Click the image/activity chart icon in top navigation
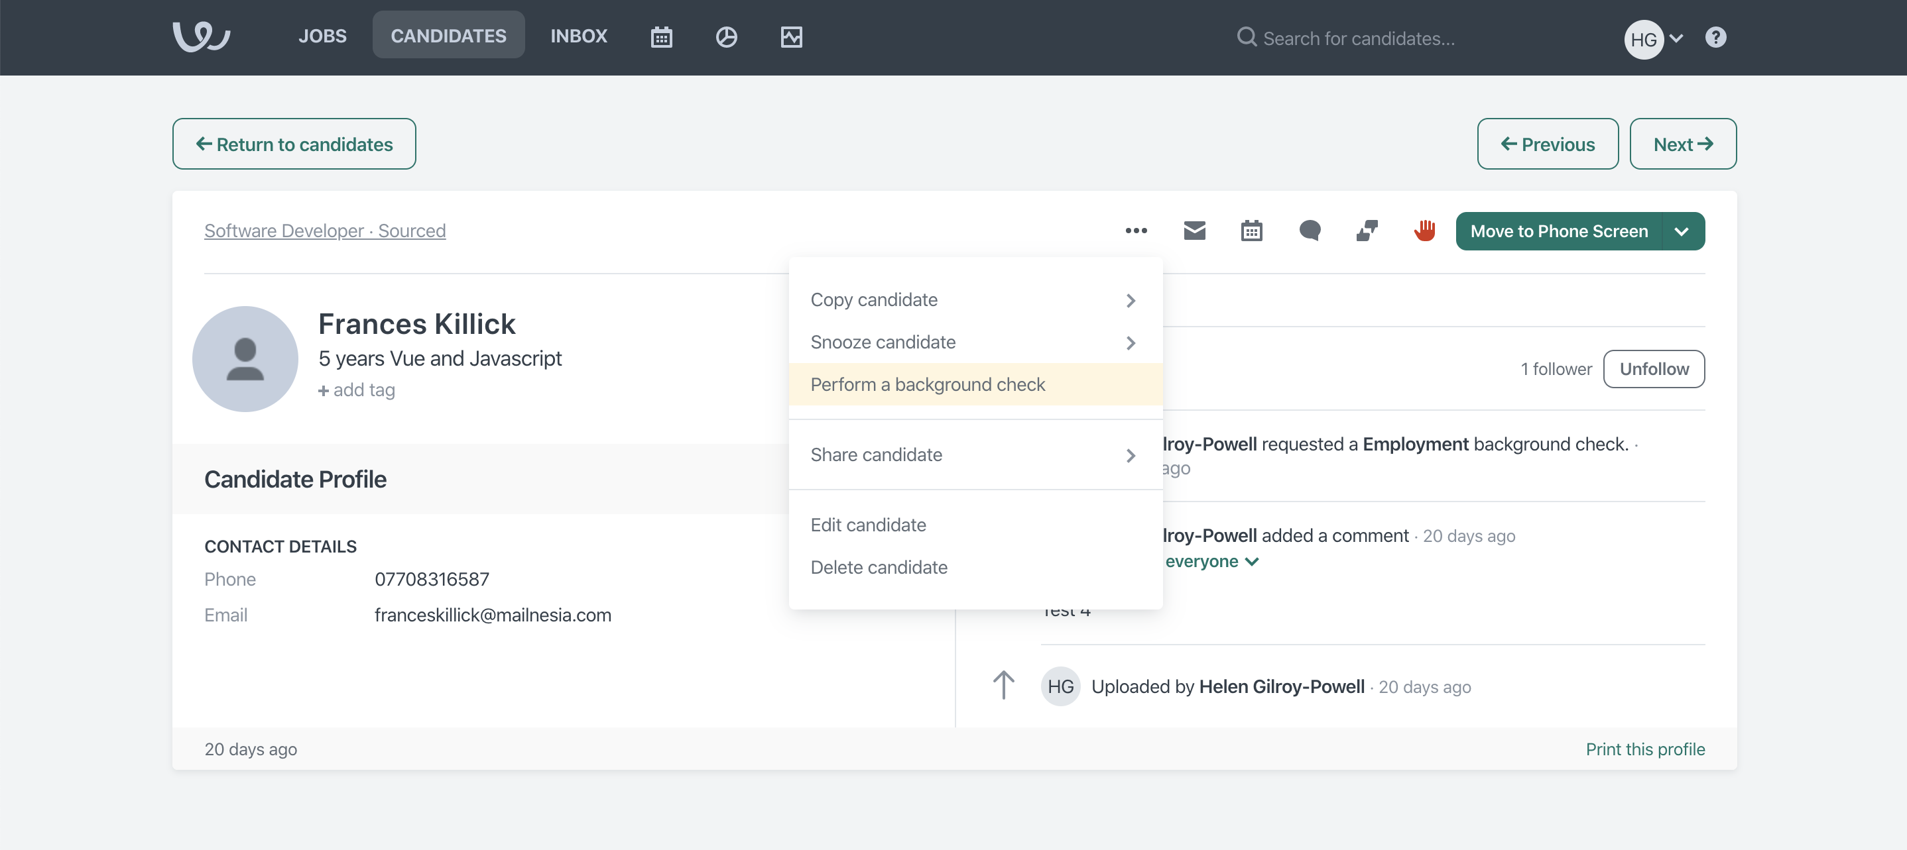Screen dimensions: 1907x850 coord(790,37)
